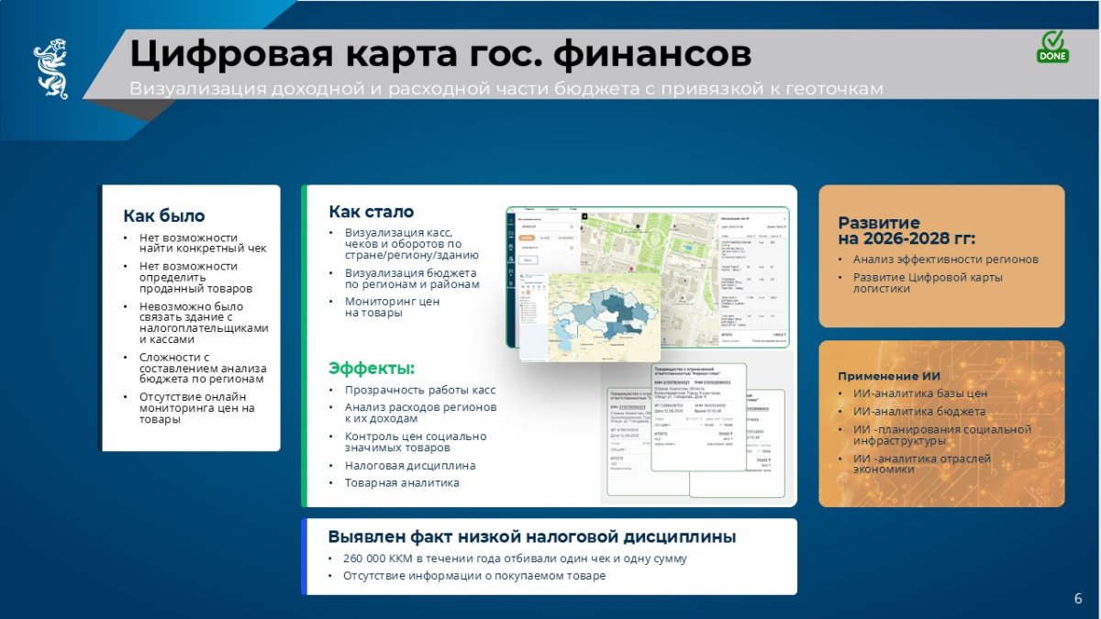Click "Выявлен факт низкой налоговой дисциплины" heading
The height and width of the screenshot is (619, 1101).
[x=532, y=537]
